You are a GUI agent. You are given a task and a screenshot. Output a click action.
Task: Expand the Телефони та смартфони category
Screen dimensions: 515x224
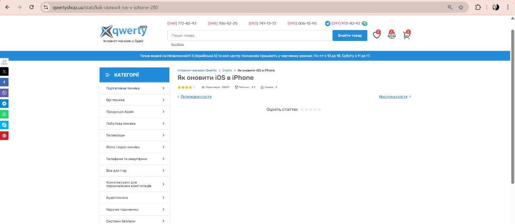click(x=134, y=159)
